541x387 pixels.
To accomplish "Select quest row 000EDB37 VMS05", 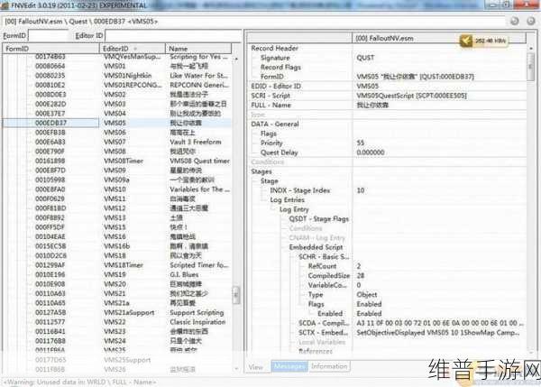I will (x=117, y=123).
